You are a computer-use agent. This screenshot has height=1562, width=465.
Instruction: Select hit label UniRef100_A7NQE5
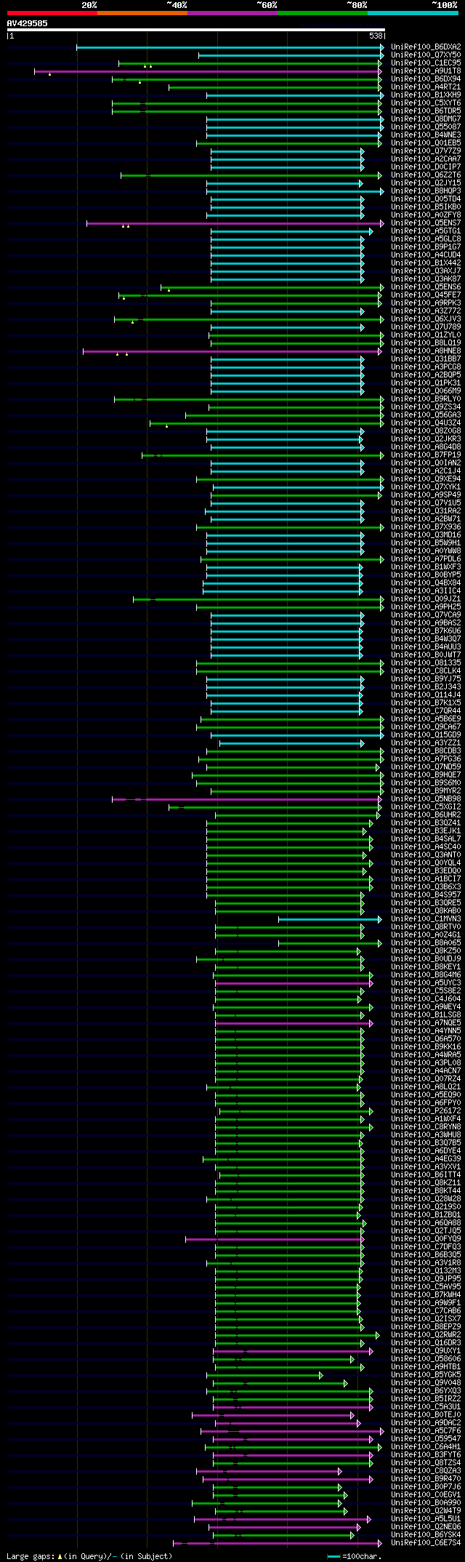click(426, 1023)
